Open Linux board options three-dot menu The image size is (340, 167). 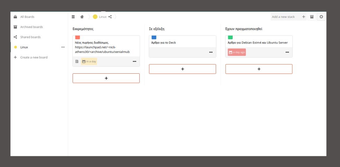tap(63, 47)
